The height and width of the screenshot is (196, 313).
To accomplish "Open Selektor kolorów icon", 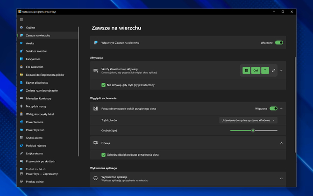I will 21,51.
